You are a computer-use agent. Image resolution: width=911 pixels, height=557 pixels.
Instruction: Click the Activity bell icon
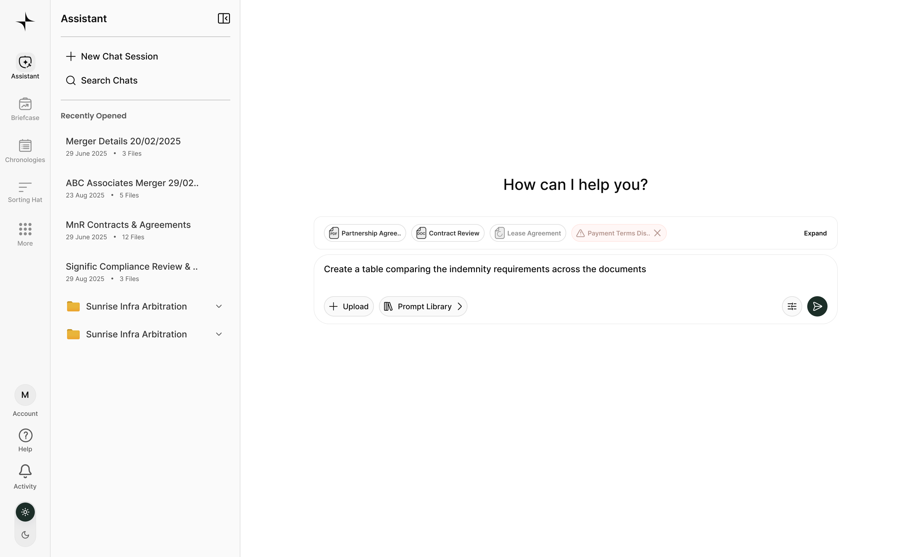pos(25,476)
